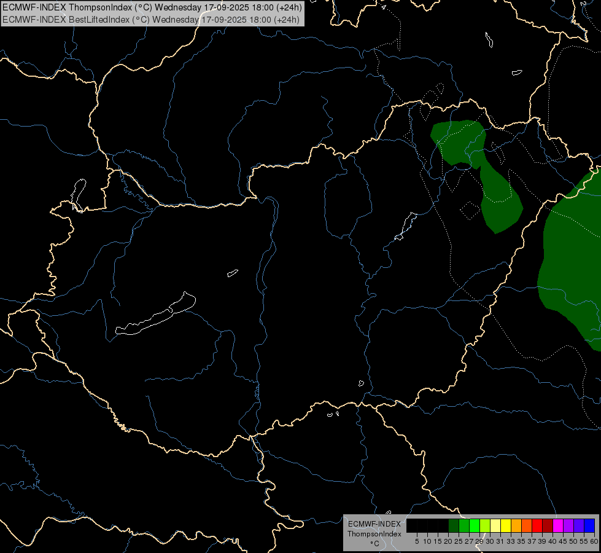
Task: Select the dark green 20-25 legend swatch
Action: click(x=454, y=526)
